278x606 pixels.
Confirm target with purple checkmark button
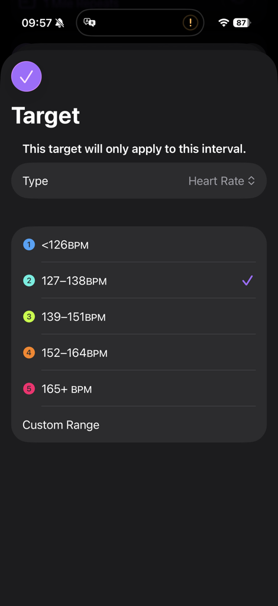pos(26,76)
